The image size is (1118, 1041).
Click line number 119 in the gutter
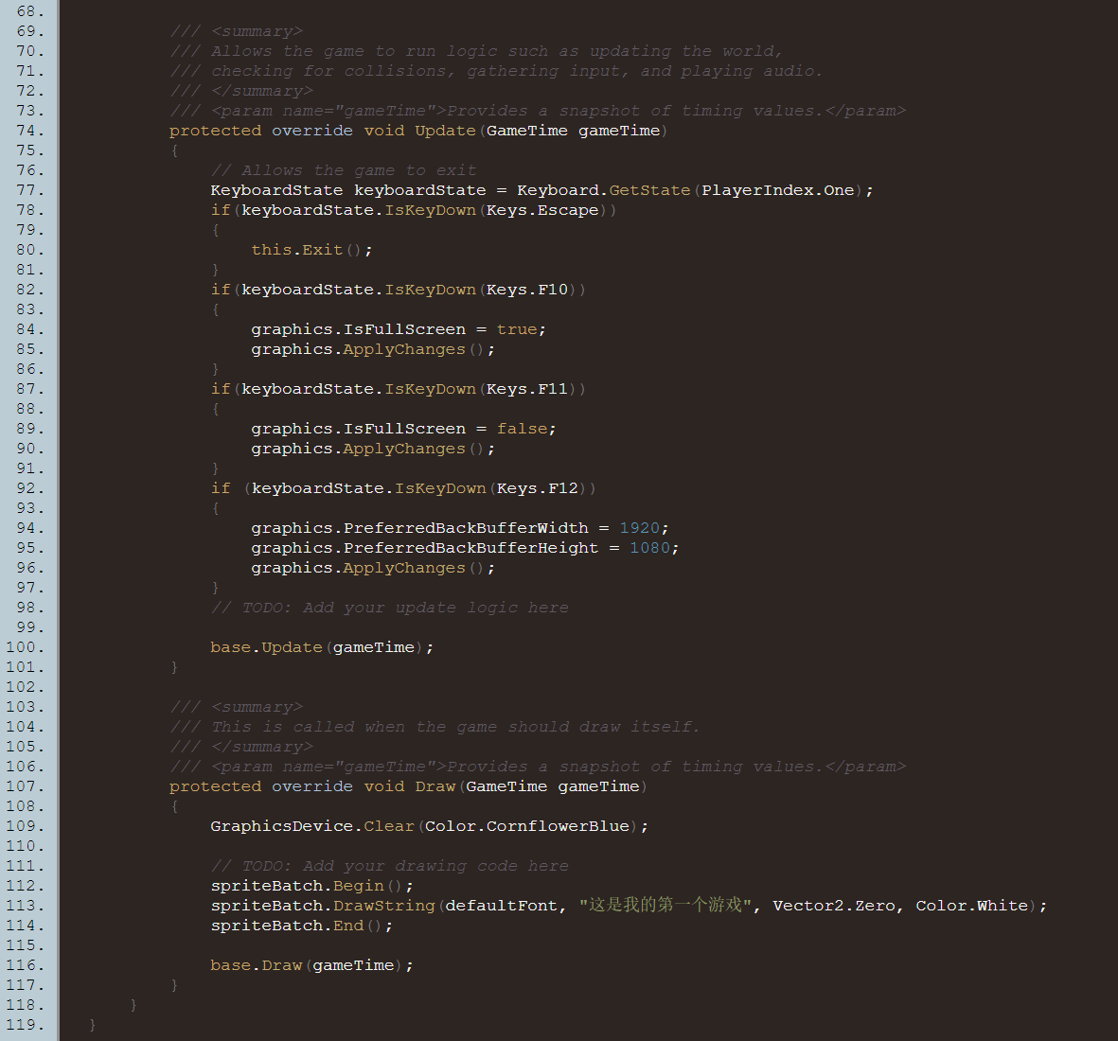[x=25, y=1025]
